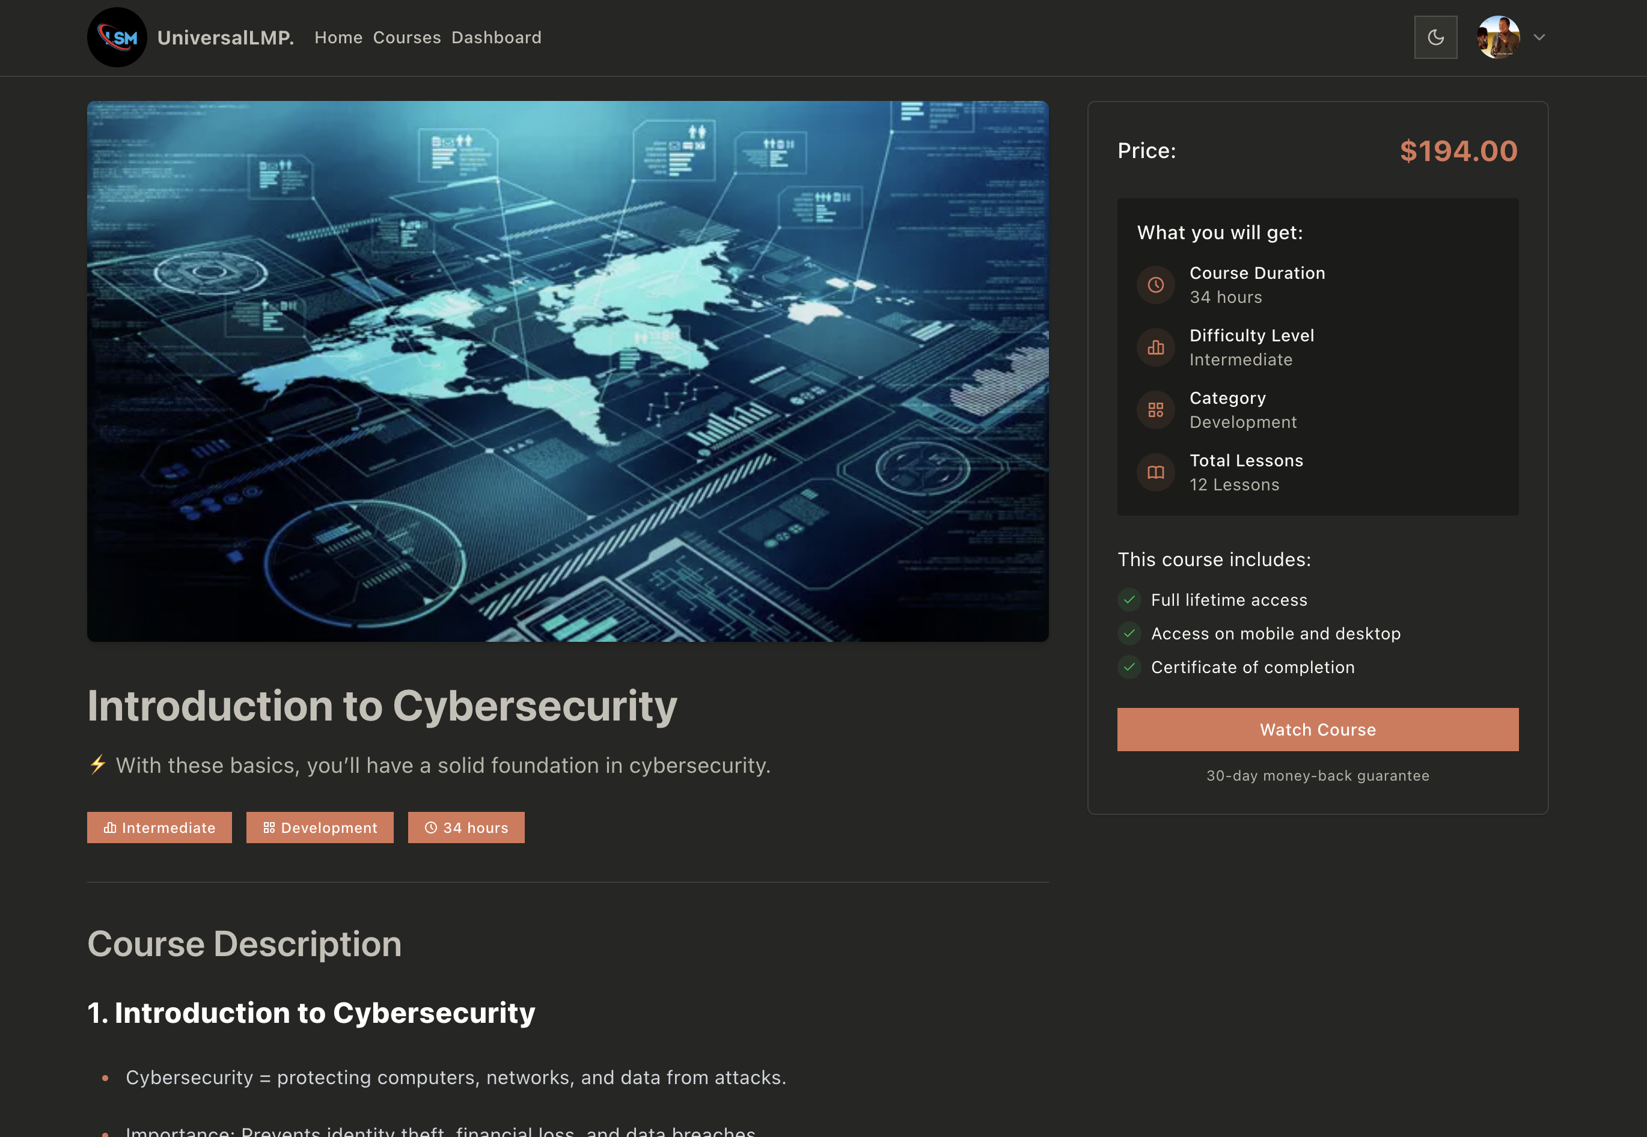
Task: Click the cybersecurity course cover image
Action: (567, 370)
